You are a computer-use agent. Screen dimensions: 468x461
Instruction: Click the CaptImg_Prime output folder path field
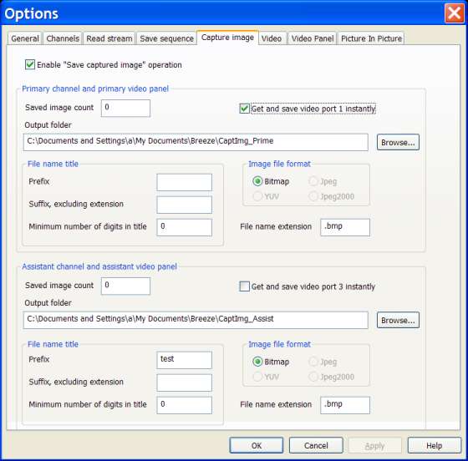196,142
